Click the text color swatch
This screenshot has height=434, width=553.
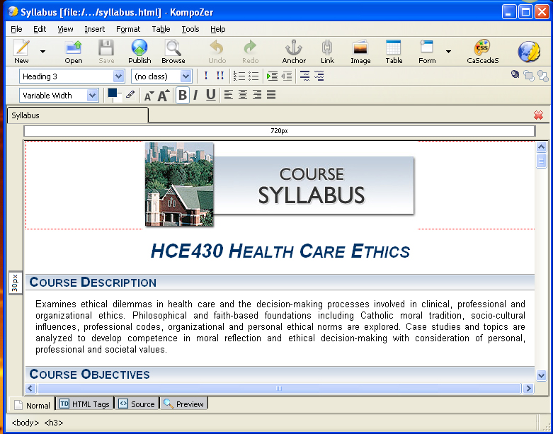[113, 93]
